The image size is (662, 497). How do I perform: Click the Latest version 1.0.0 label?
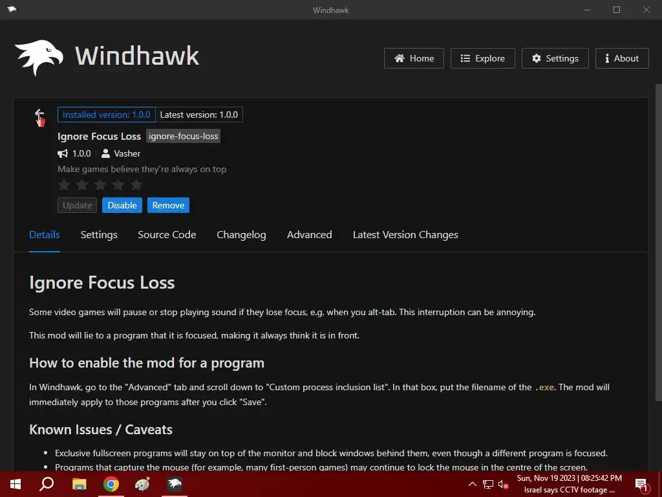199,115
